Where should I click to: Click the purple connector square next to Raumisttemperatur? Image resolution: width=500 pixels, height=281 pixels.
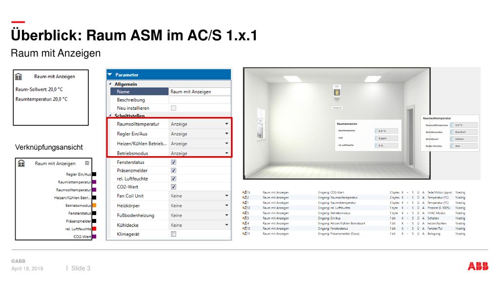94,182
